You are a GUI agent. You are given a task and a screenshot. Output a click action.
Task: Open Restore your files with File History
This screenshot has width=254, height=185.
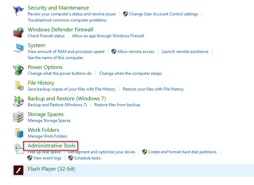(x=153, y=89)
